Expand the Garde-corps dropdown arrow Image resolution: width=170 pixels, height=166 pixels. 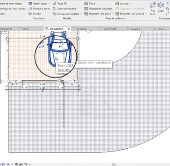[x=49, y=4]
